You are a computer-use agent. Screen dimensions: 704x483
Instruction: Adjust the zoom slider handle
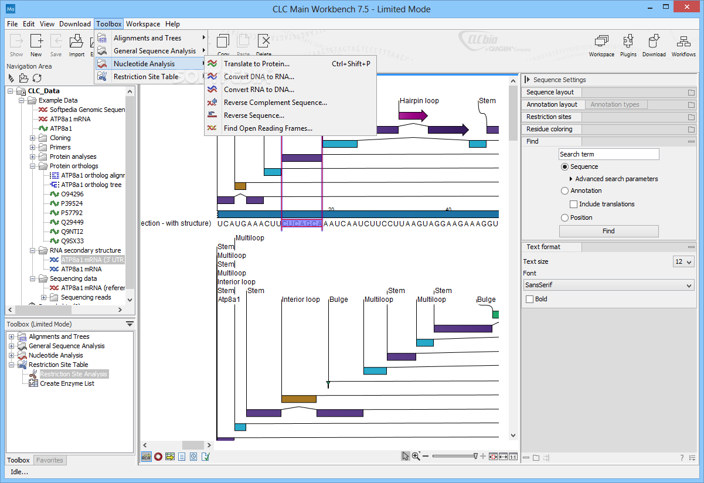click(x=475, y=456)
